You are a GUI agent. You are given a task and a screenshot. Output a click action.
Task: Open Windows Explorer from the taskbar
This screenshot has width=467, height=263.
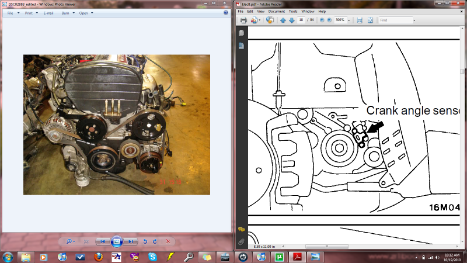tap(26, 257)
